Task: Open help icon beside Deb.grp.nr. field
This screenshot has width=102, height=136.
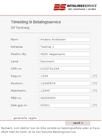Action: pyautogui.click(x=95, y=105)
